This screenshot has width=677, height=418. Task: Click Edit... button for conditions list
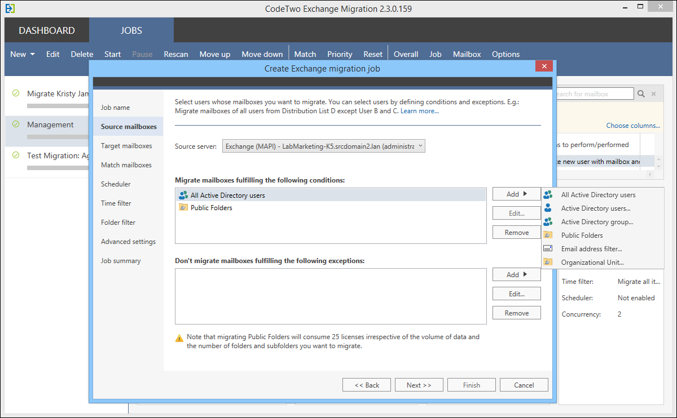517,213
